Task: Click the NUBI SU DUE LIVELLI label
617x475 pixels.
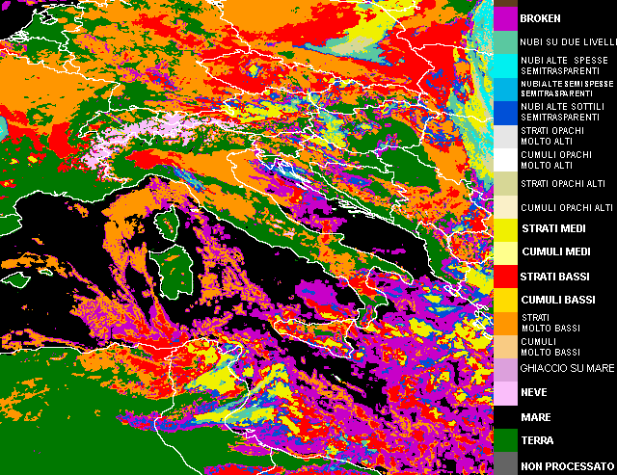Action: tap(568, 42)
